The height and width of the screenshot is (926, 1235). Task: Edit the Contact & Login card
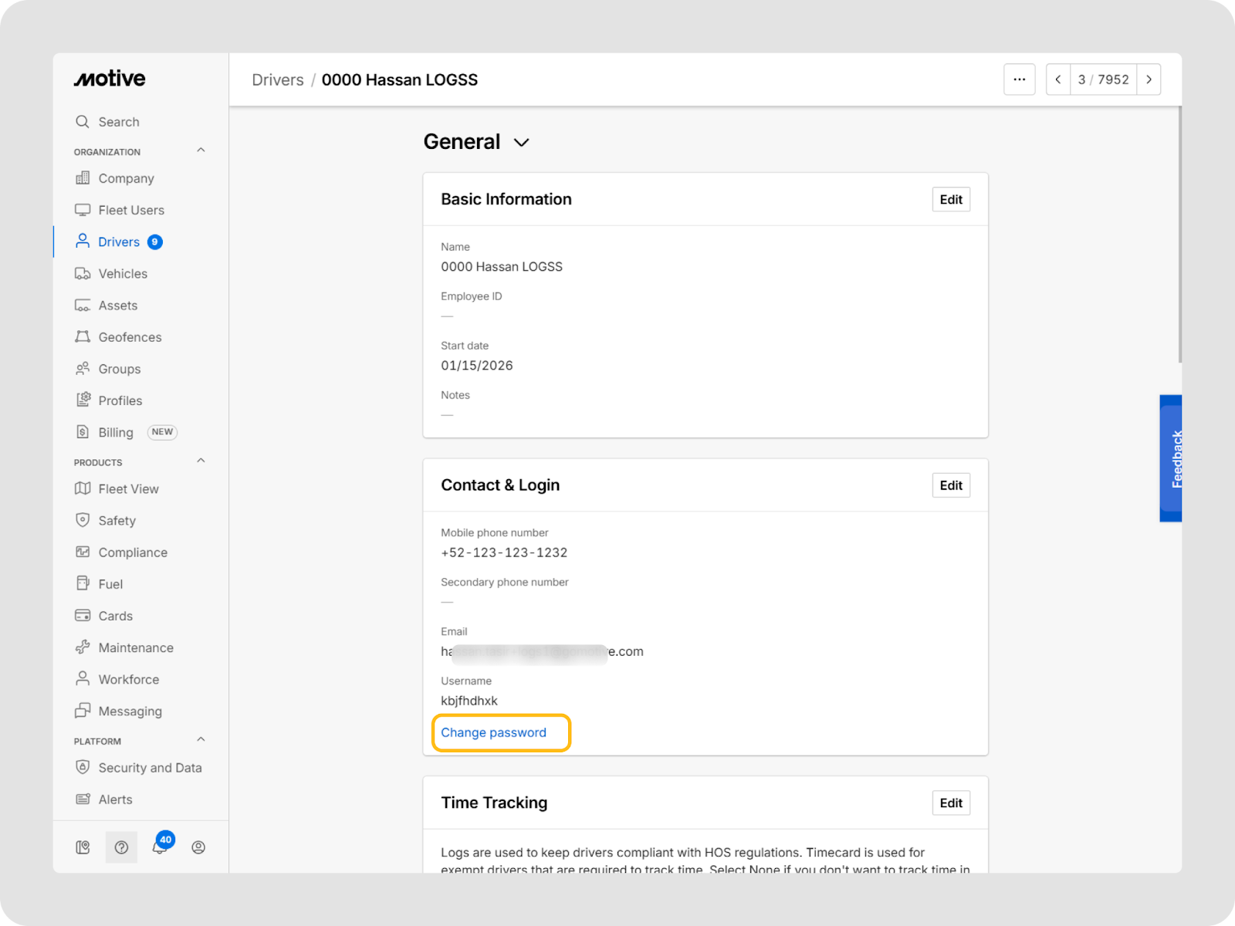pos(951,485)
